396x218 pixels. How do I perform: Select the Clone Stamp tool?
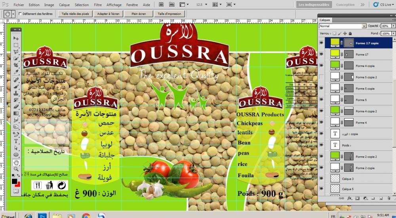tap(16, 93)
